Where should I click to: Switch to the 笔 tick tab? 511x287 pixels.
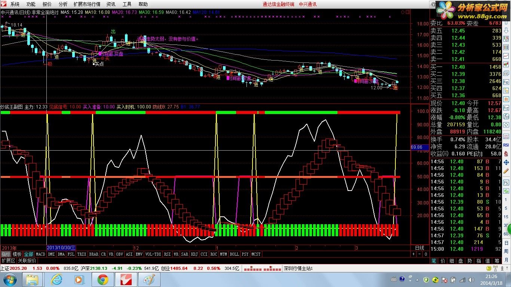(434, 261)
